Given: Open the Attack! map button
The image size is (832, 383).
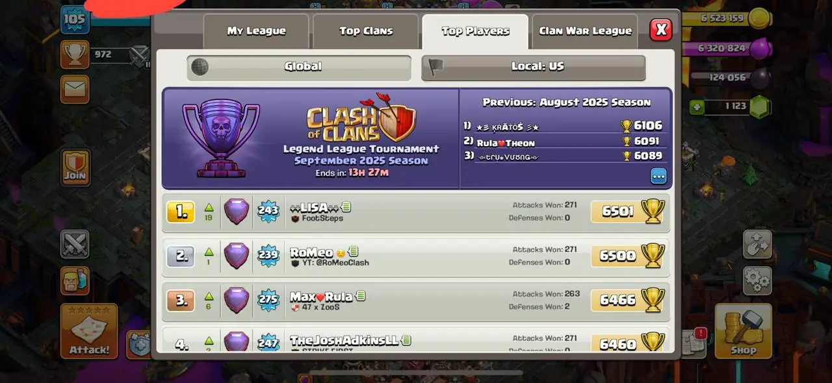Looking at the screenshot, I should [89, 331].
